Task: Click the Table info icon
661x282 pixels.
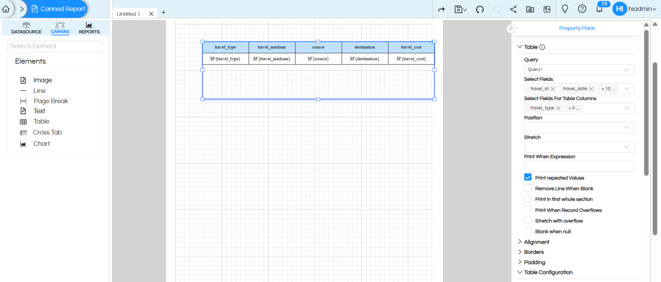Action: tap(542, 47)
